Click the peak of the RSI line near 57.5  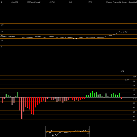(x=119, y=32)
